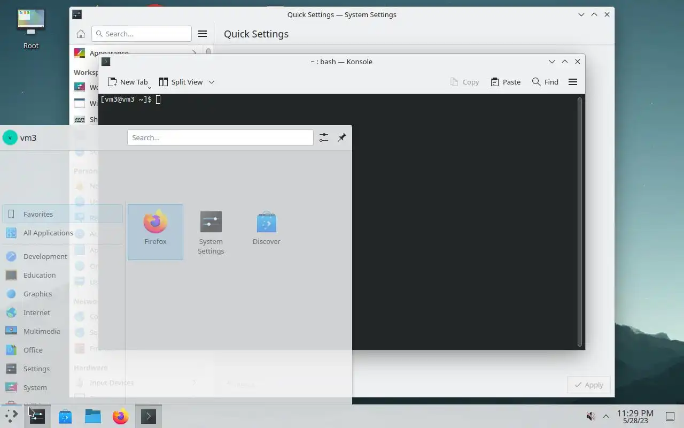
Task: Open launcher configure options icon
Action: [x=324, y=137]
